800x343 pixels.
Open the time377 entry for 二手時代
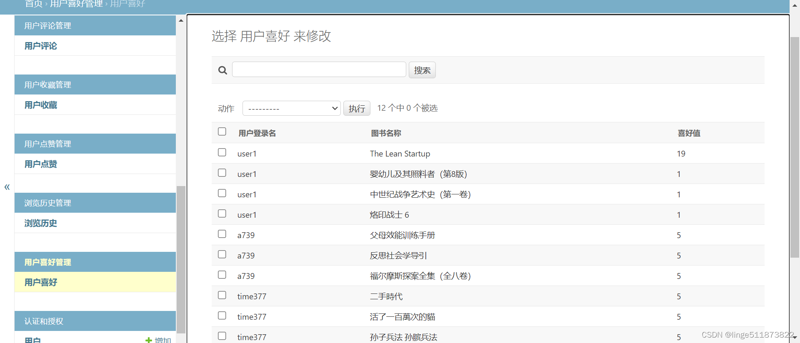point(252,296)
